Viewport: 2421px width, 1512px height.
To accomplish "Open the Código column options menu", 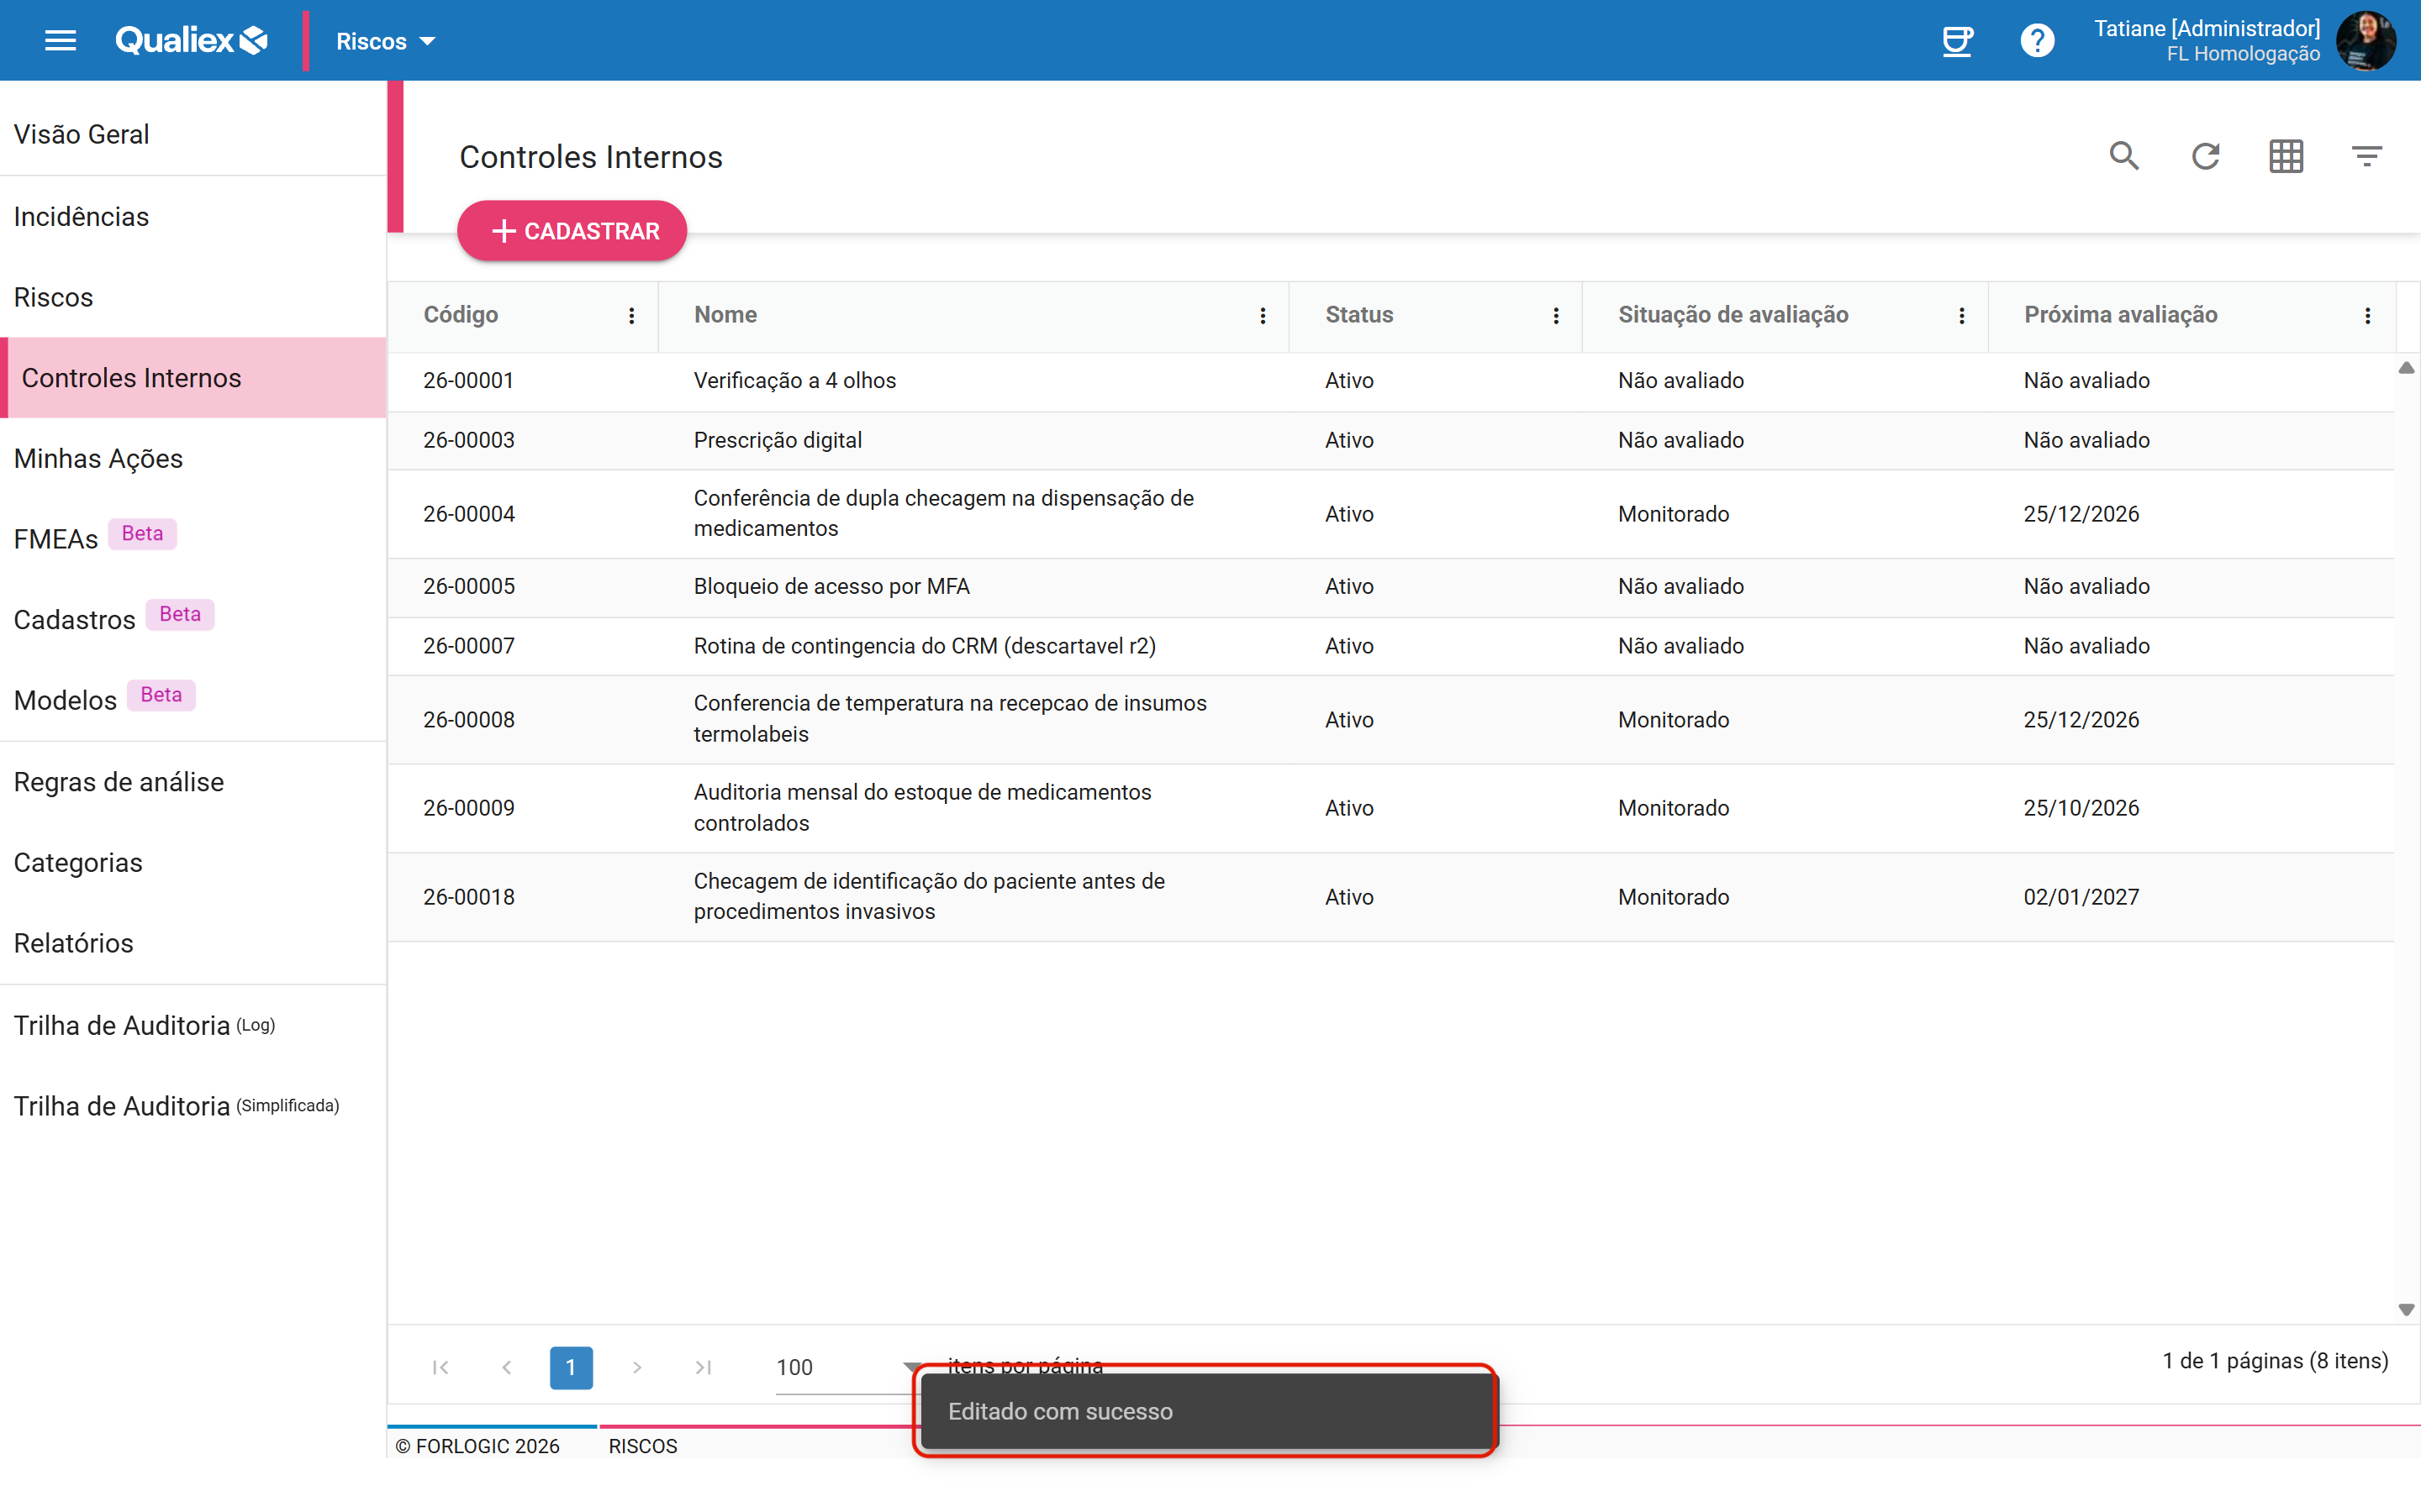I will click(631, 316).
